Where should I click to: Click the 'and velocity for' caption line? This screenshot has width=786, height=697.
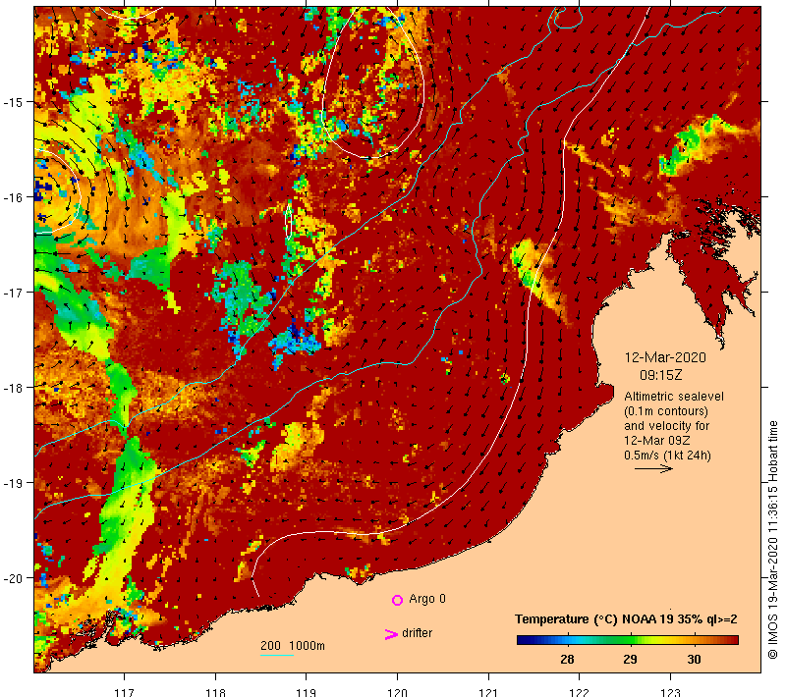click(x=667, y=426)
